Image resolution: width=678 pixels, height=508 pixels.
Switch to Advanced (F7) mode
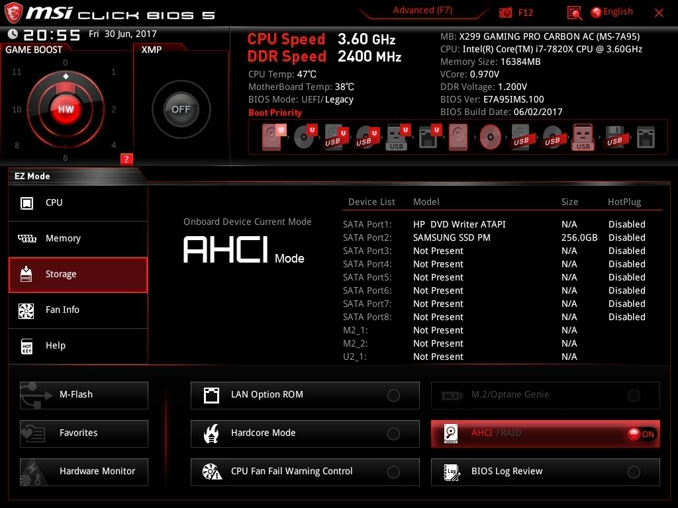click(x=422, y=11)
